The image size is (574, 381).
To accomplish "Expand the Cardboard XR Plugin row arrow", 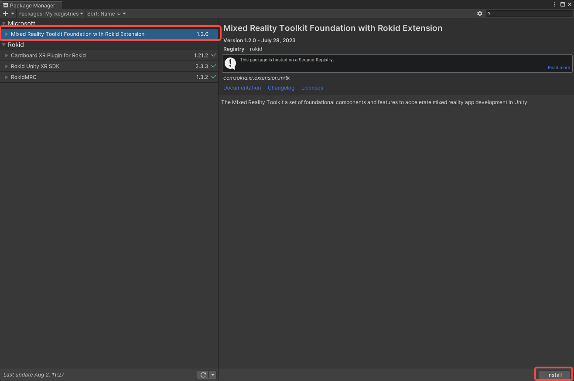I will [x=7, y=55].
